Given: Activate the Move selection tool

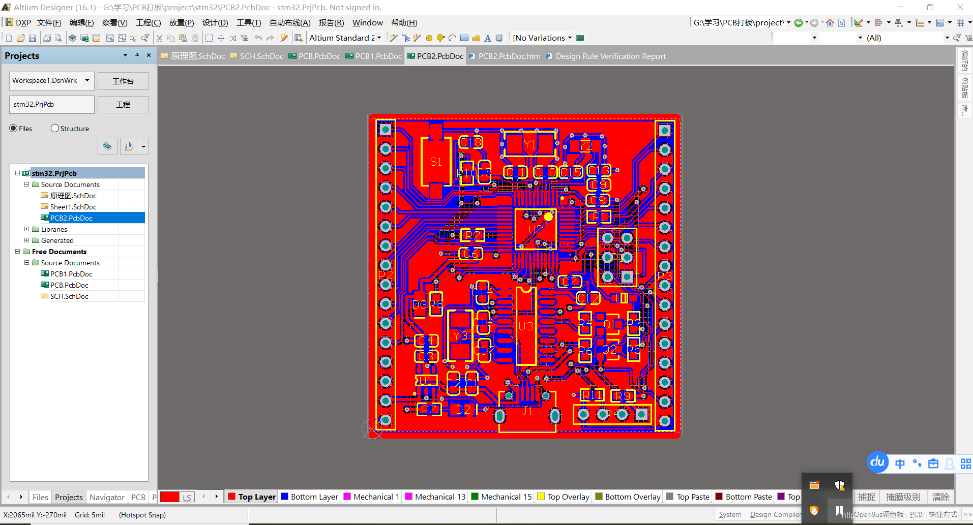Looking at the screenshot, I should point(221,38).
